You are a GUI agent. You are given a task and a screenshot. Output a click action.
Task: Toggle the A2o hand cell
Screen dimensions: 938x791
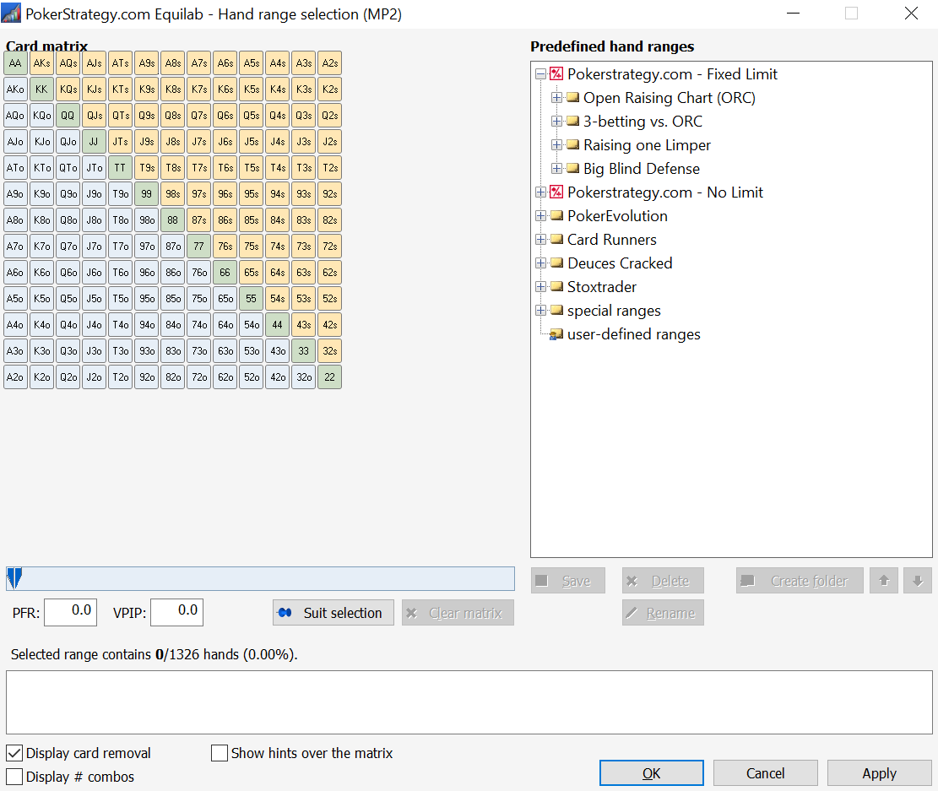click(15, 377)
